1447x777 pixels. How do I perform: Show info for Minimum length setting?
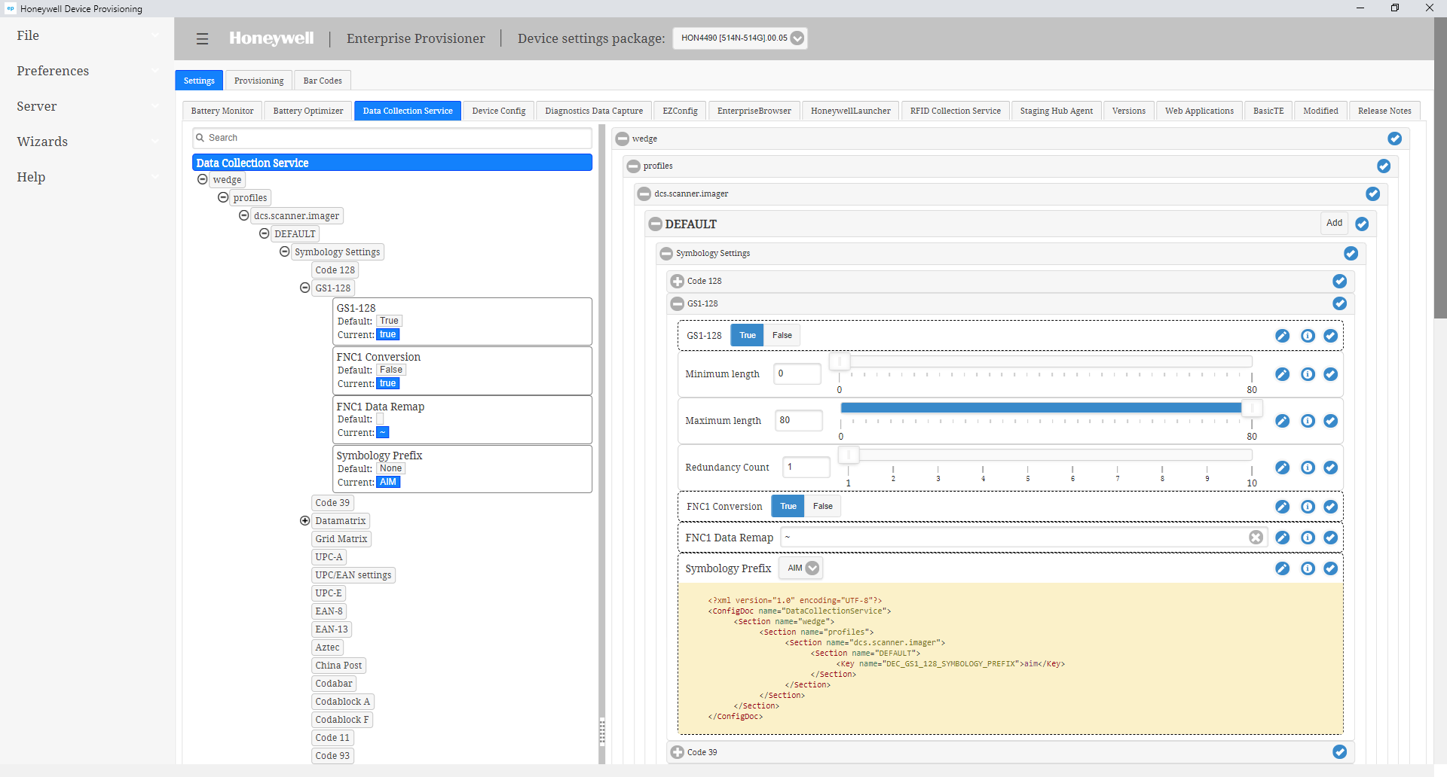[x=1307, y=373]
